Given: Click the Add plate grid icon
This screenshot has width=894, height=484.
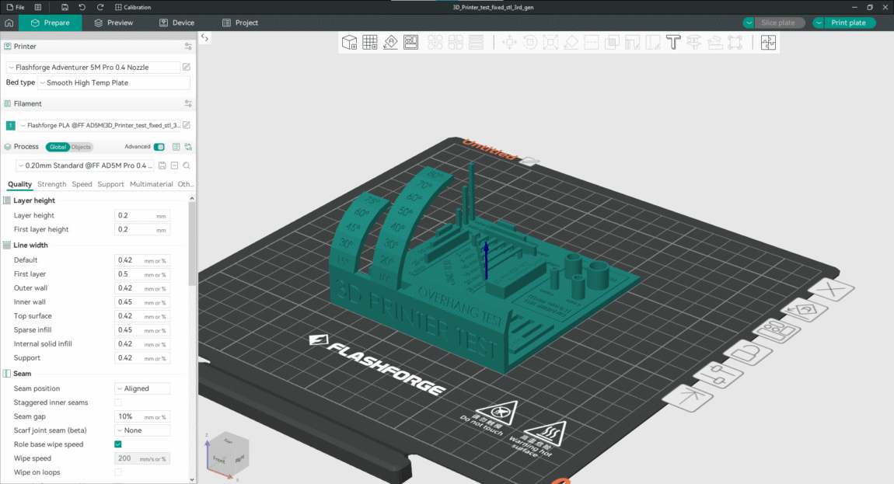Looking at the screenshot, I should coord(370,42).
